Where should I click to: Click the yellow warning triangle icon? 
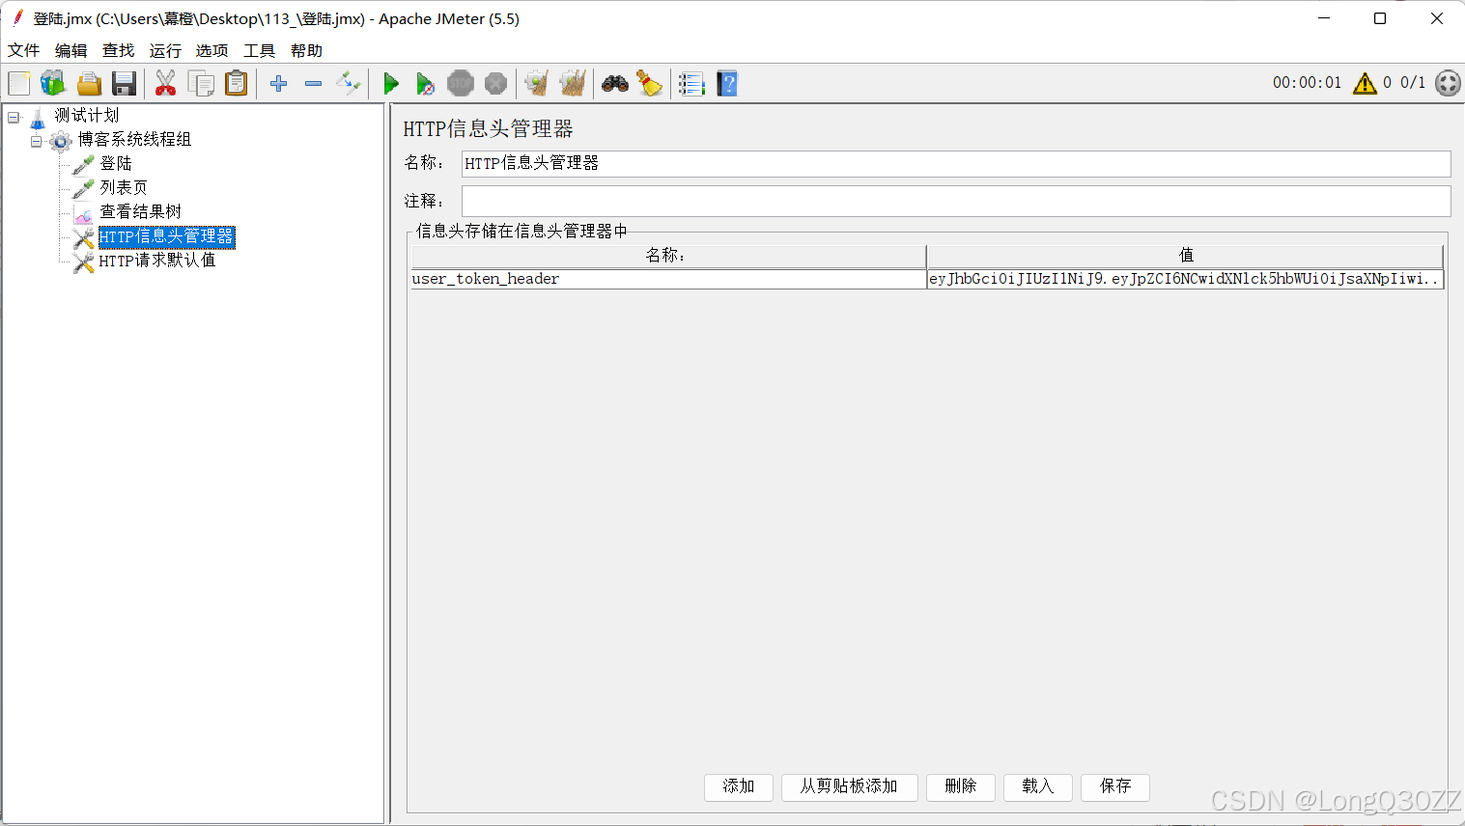tap(1365, 83)
